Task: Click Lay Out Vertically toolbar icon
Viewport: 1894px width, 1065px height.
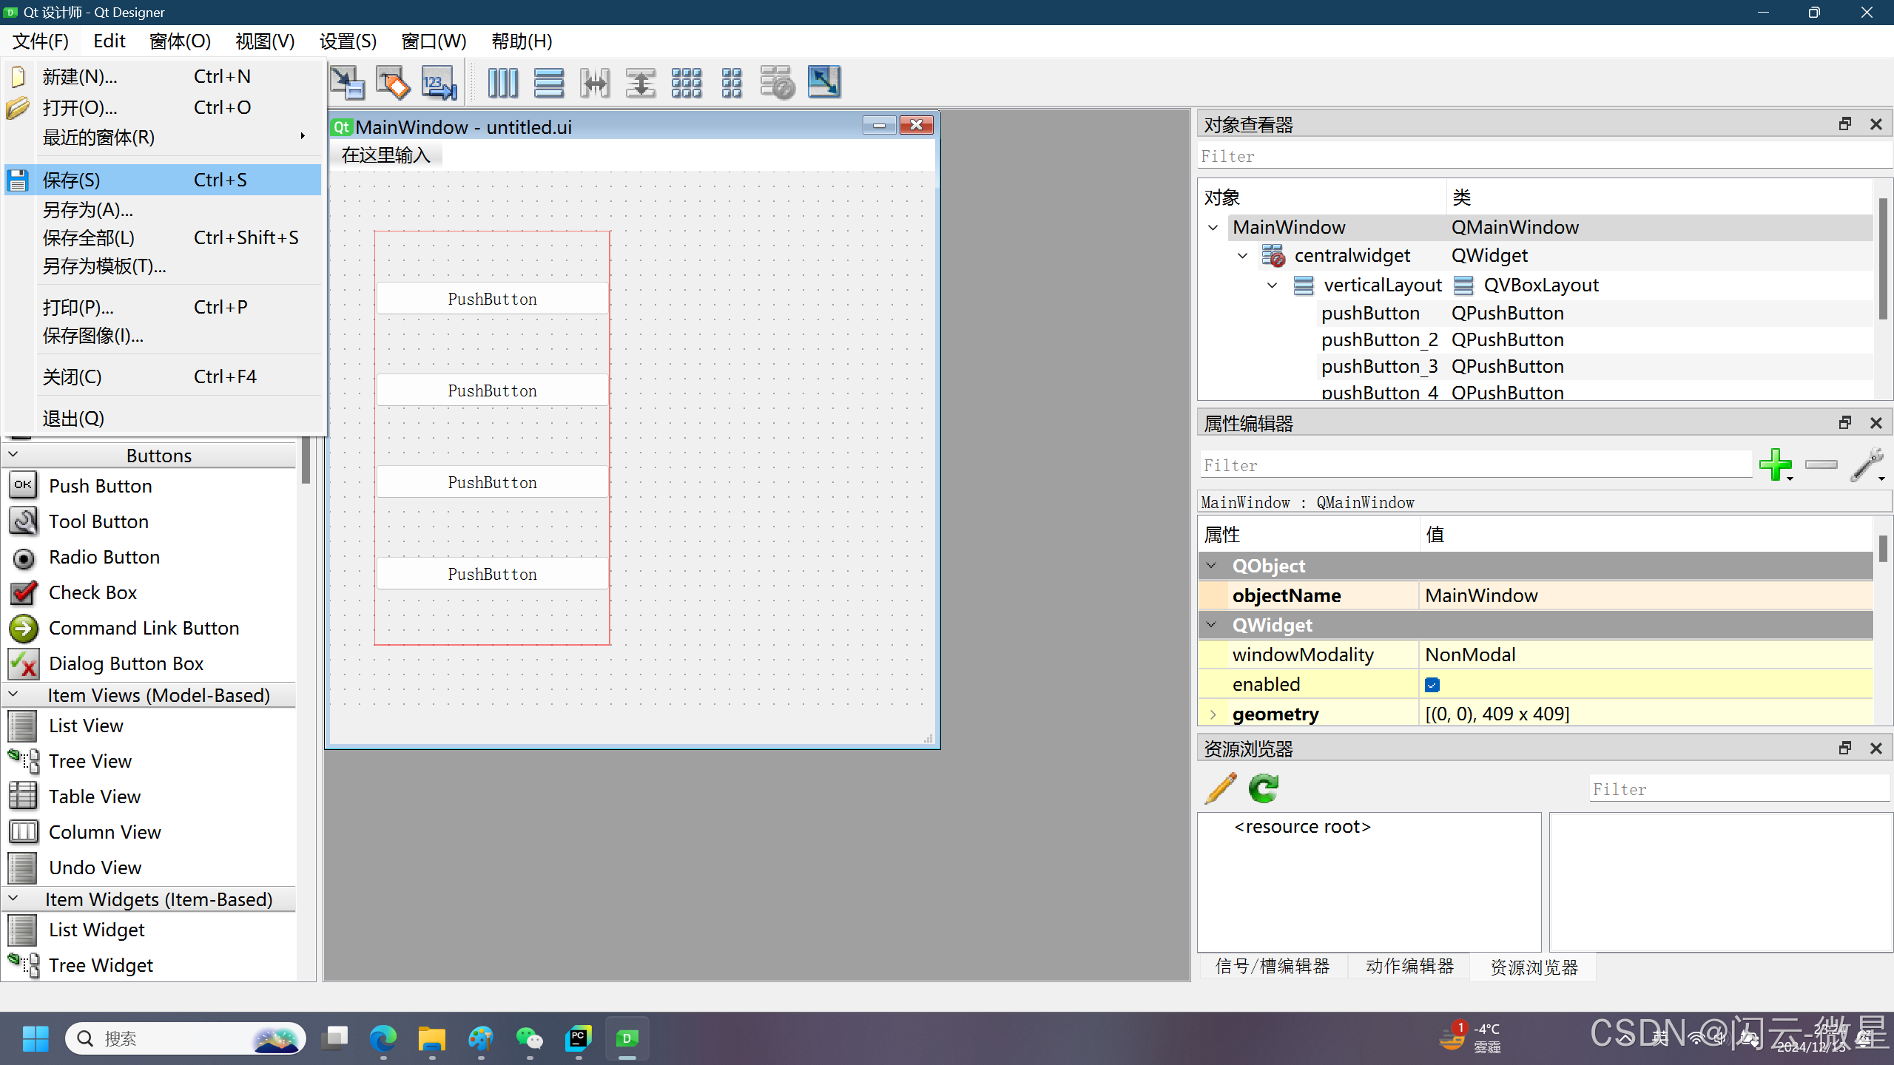Action: click(x=548, y=83)
